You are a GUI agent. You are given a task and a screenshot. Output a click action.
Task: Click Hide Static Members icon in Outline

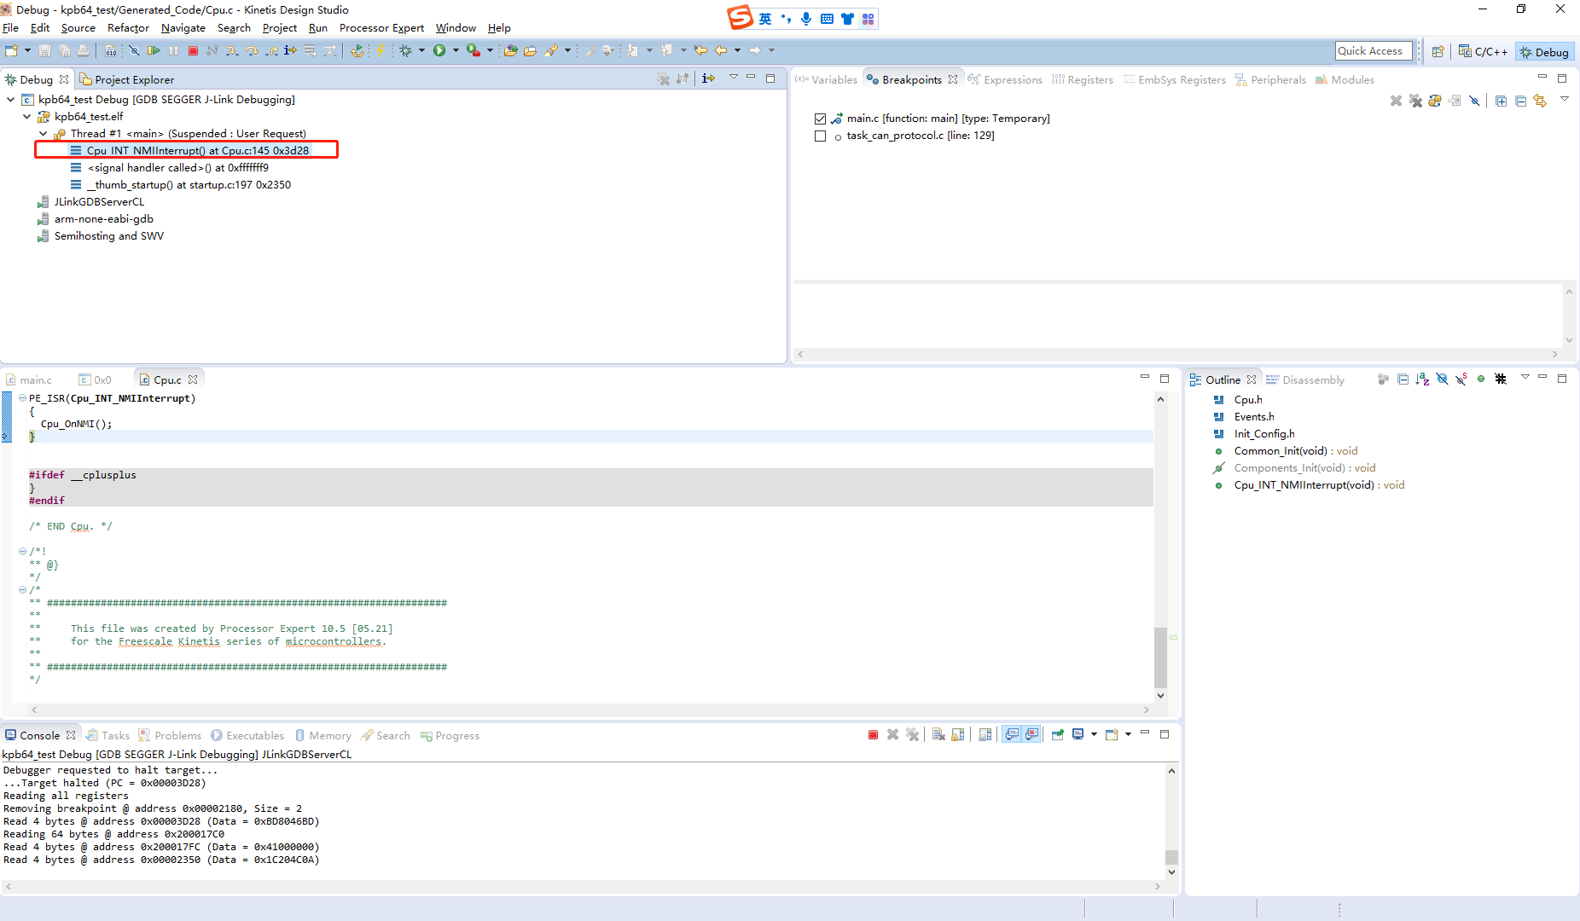click(x=1461, y=379)
